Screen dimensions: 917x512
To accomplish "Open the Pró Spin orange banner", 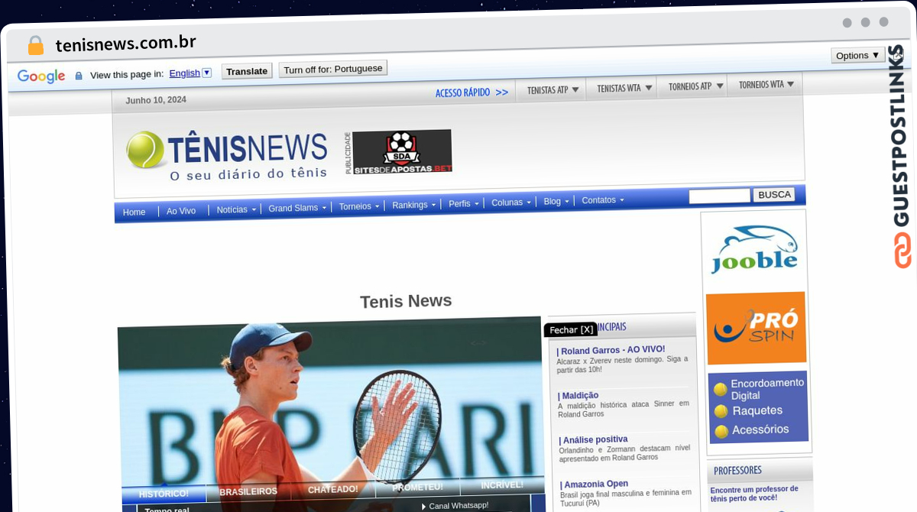I will (x=756, y=328).
